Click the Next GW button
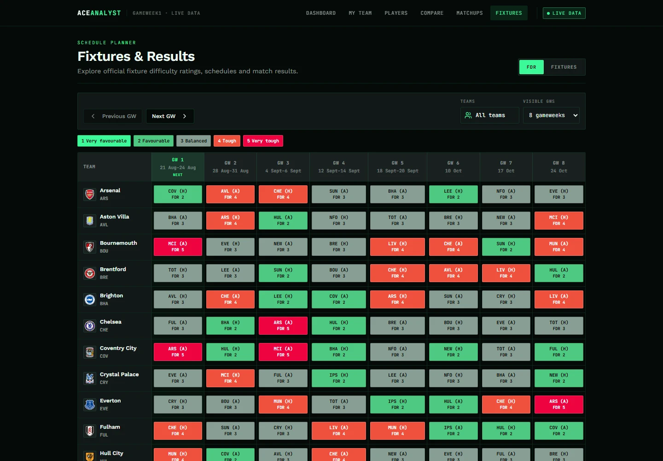Viewport: 663px width, 461px height. [x=170, y=116]
